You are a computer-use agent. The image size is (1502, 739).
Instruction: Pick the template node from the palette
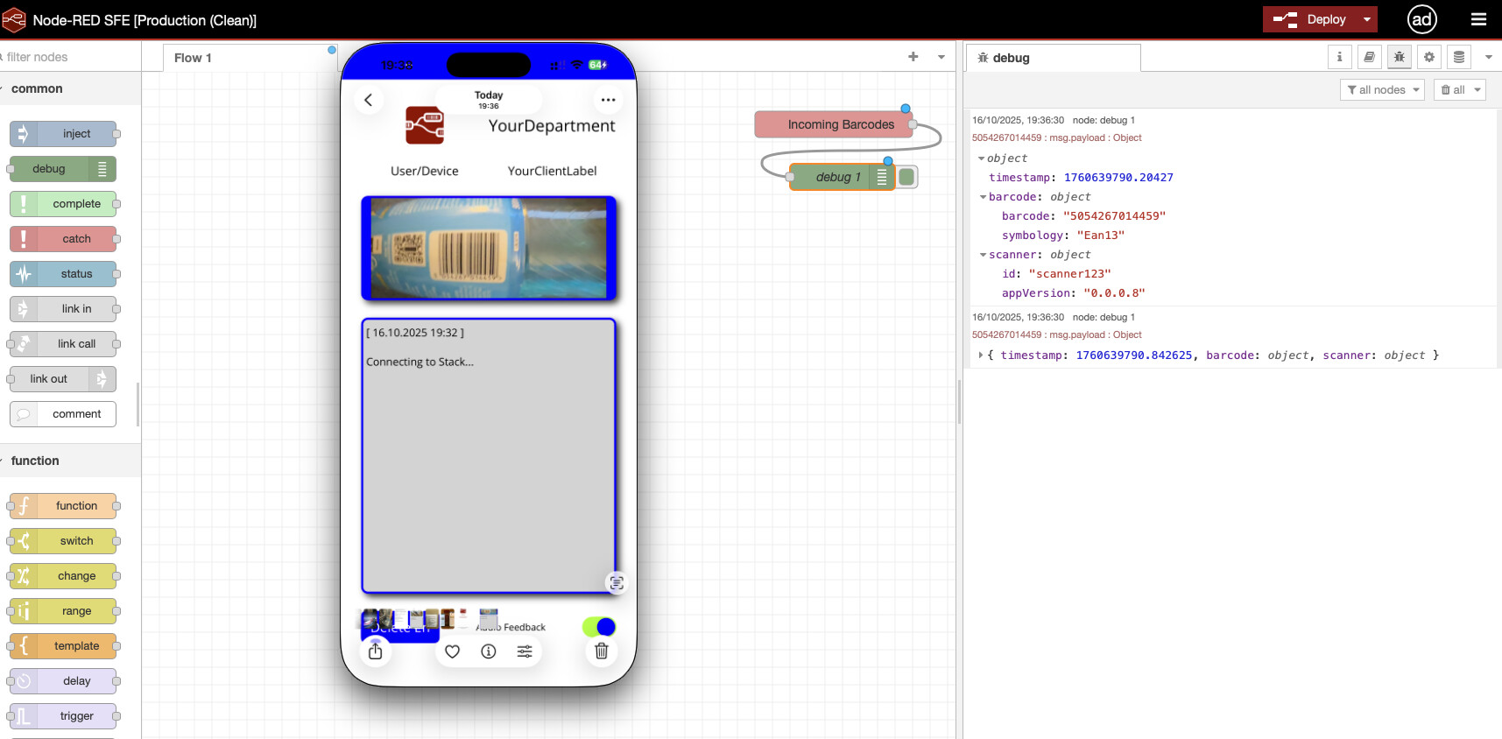tap(63, 646)
